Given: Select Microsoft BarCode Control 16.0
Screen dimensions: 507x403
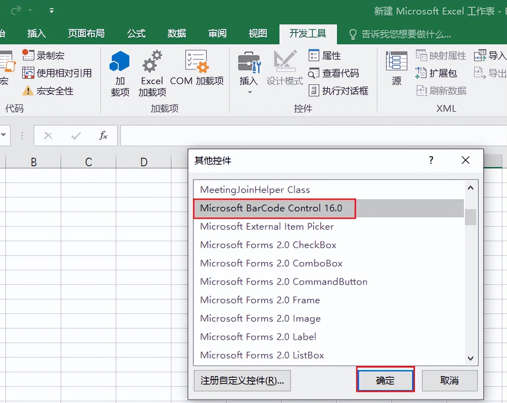Looking at the screenshot, I should (x=329, y=208).
